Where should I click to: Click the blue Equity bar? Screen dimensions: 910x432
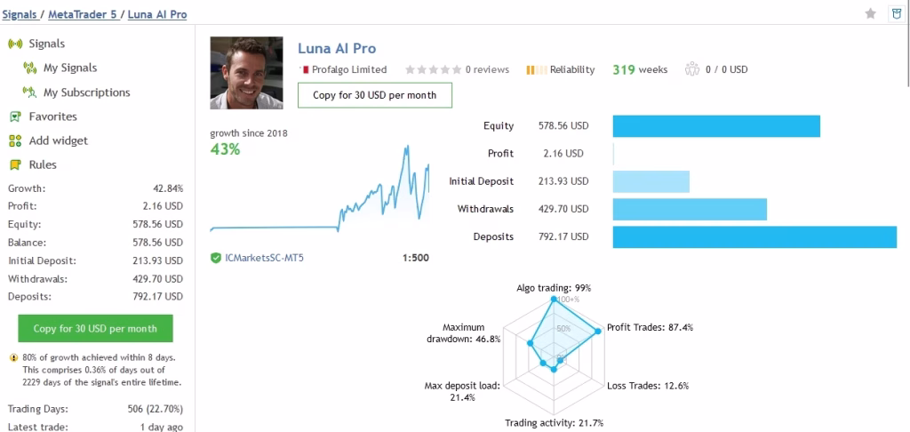[x=716, y=126]
